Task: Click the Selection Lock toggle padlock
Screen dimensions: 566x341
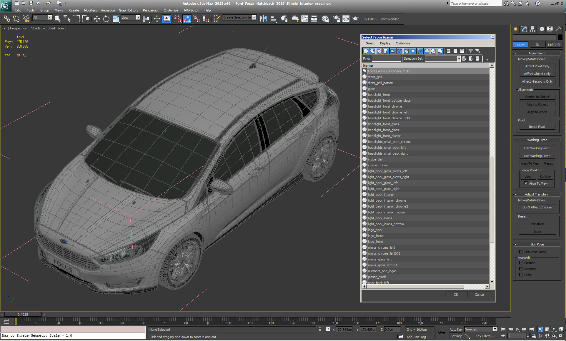Action: (320, 330)
